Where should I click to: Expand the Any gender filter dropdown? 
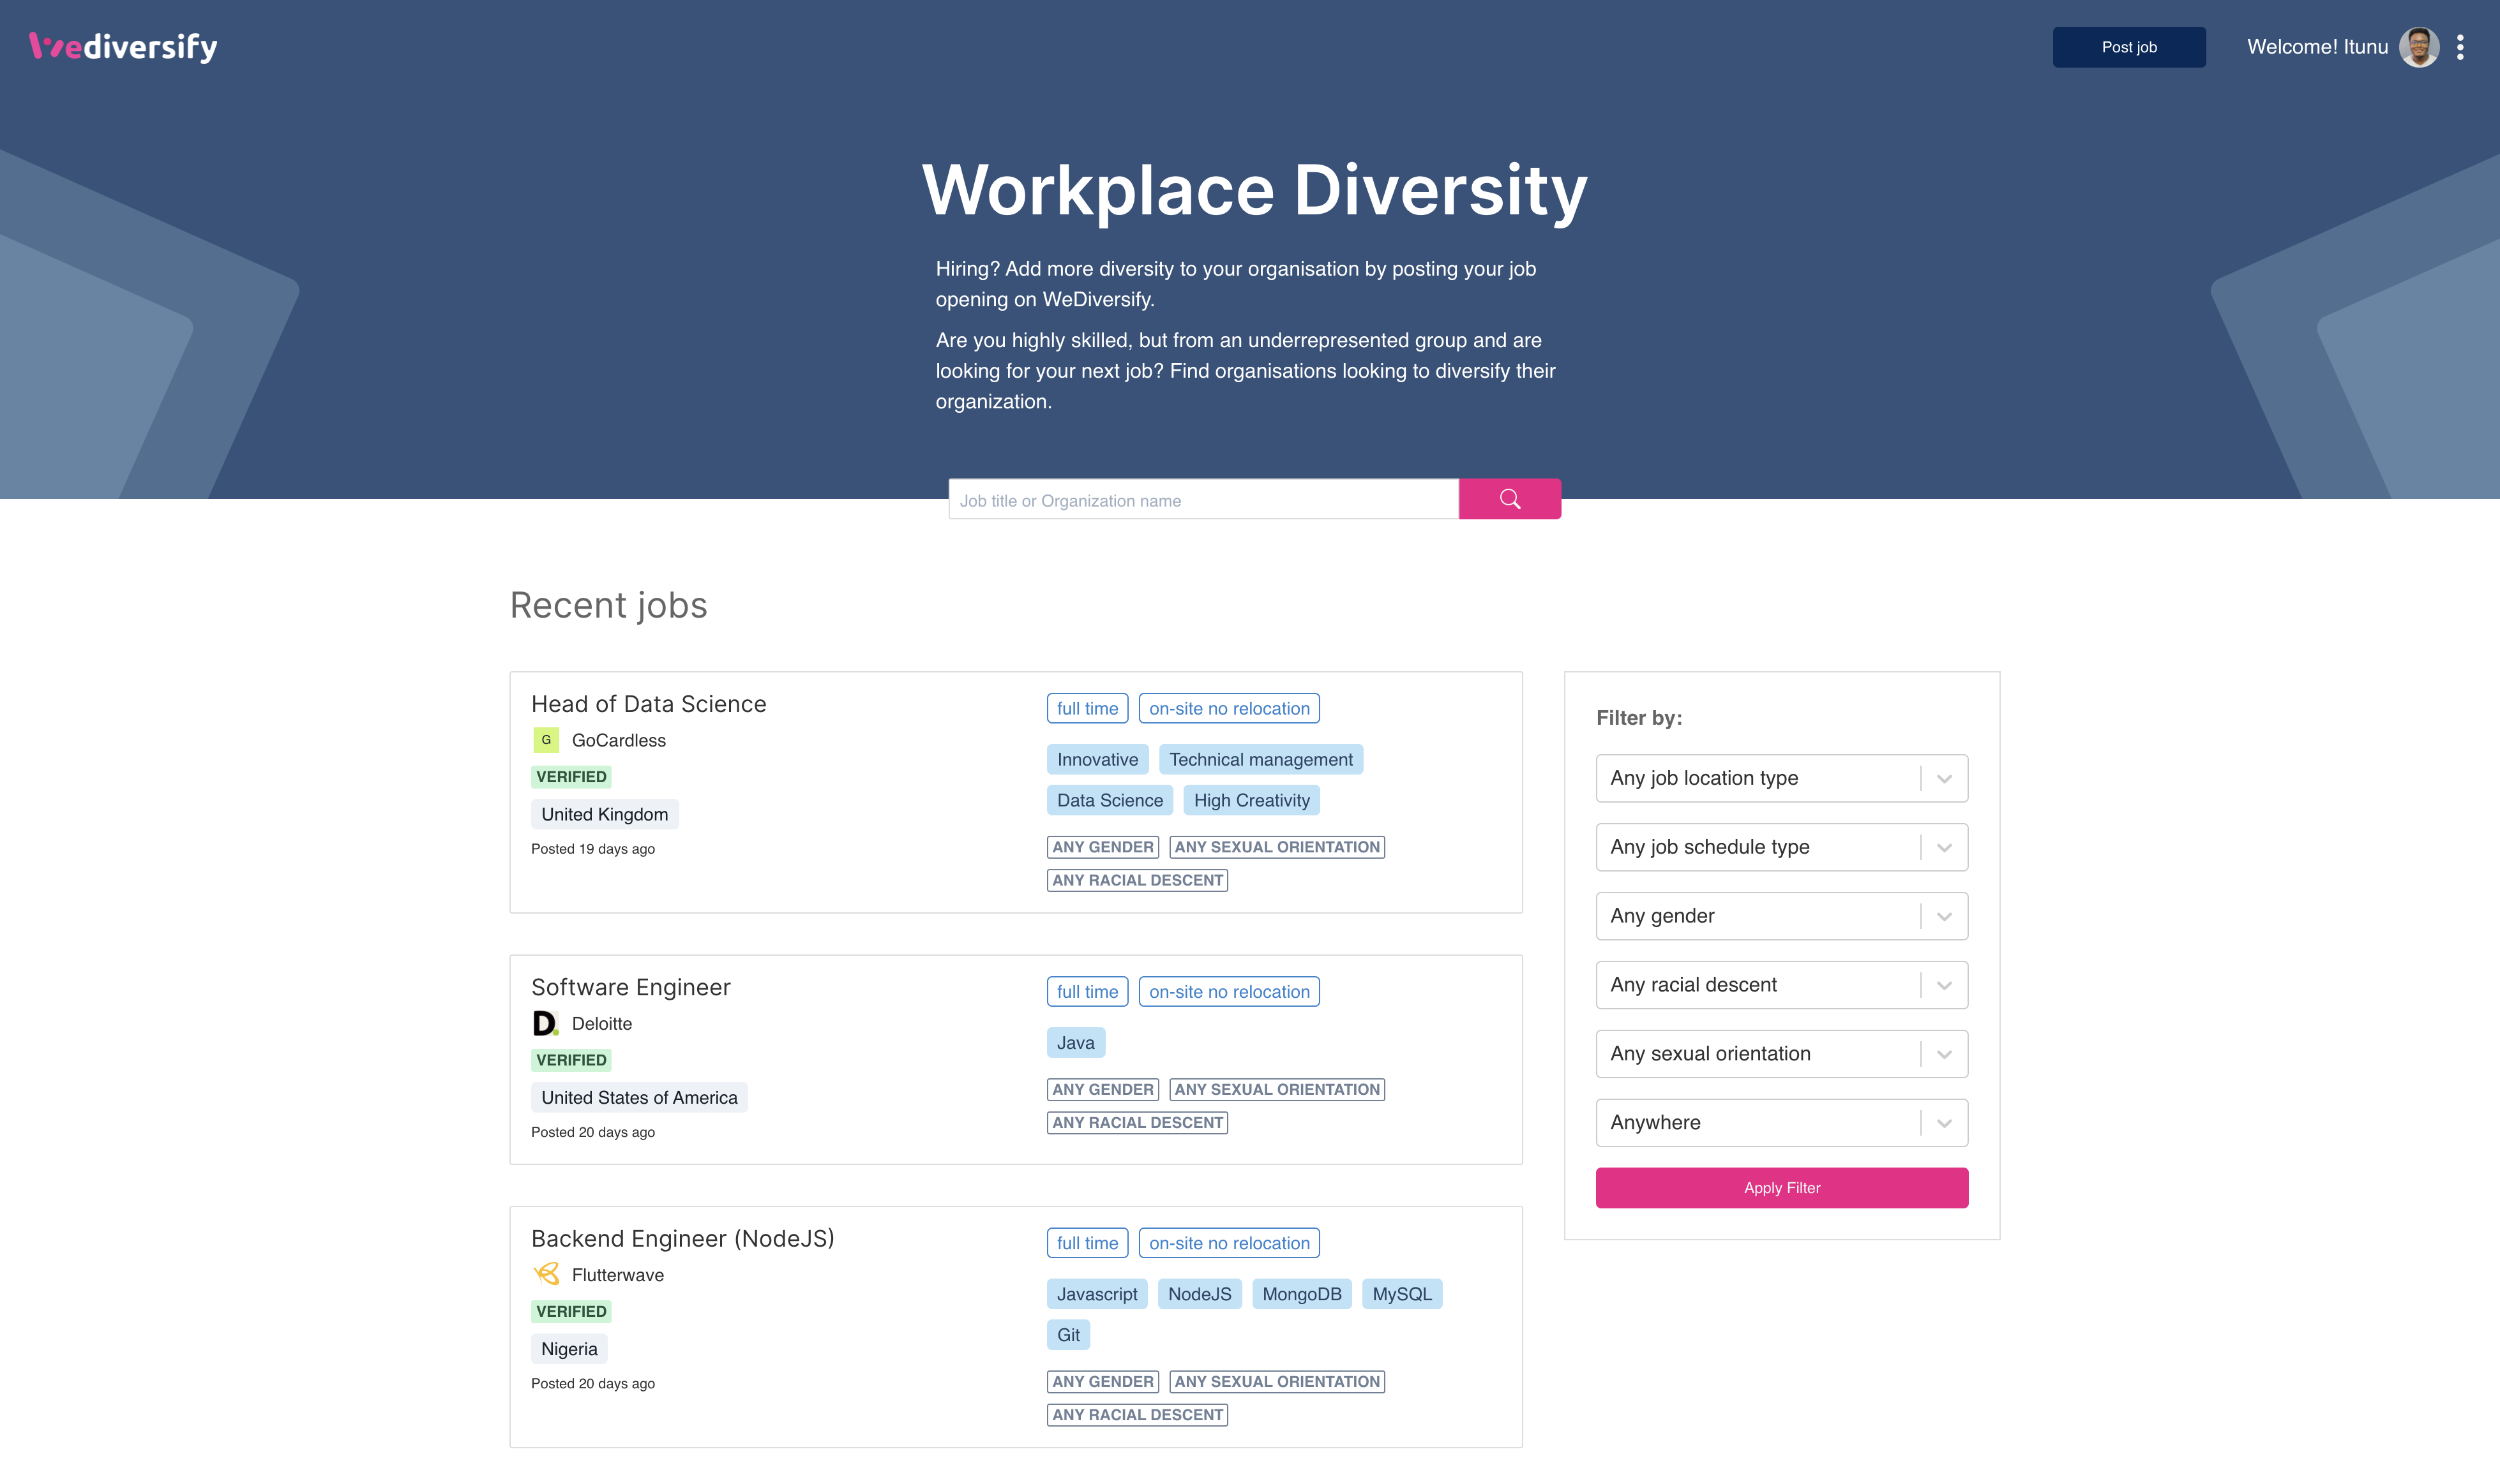coord(1782,916)
